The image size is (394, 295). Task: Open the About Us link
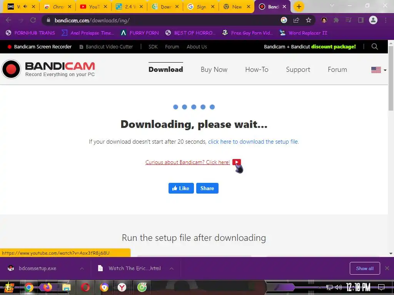197,46
